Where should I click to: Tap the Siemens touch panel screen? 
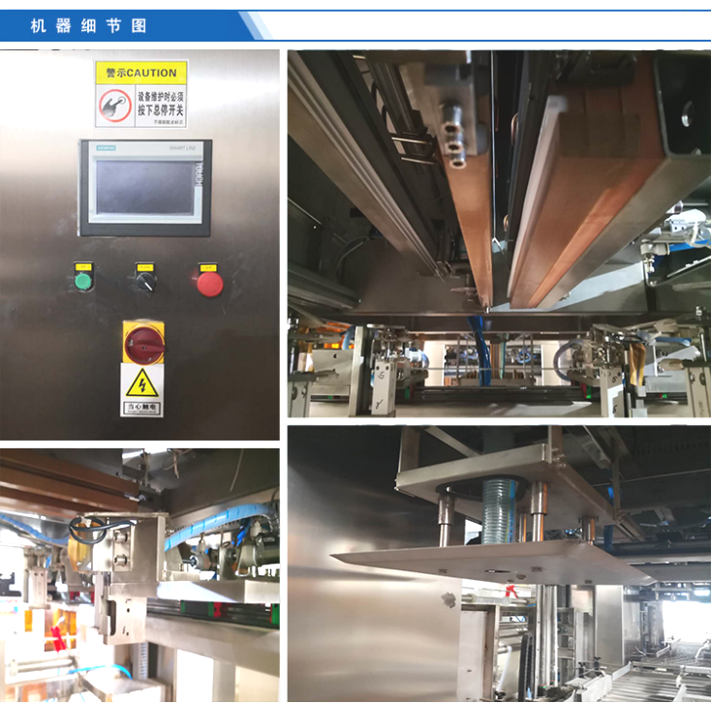click(x=138, y=187)
